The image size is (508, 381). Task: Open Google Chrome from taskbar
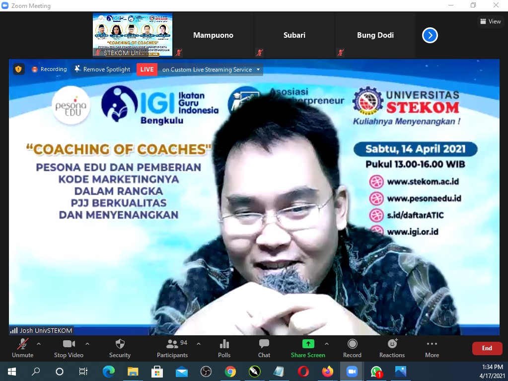(230, 371)
